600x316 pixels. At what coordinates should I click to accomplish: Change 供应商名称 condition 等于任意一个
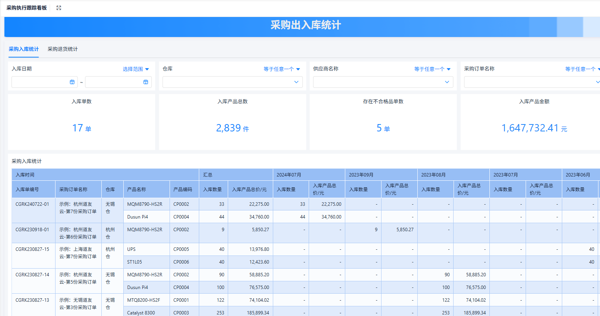432,69
